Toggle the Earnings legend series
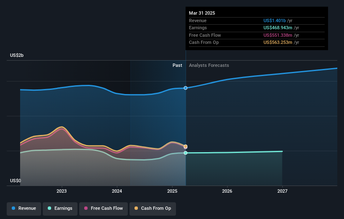344x219 pixels. tap(60, 209)
